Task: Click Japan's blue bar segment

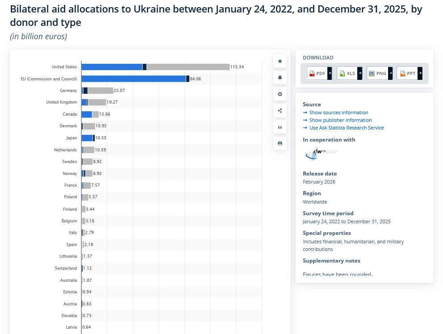Action: 87,138
